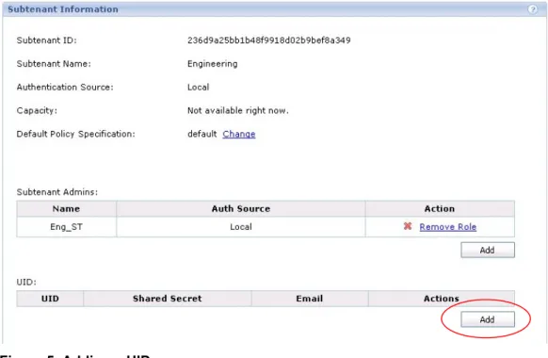Click the Subtenant Name: label

[x=54, y=64]
